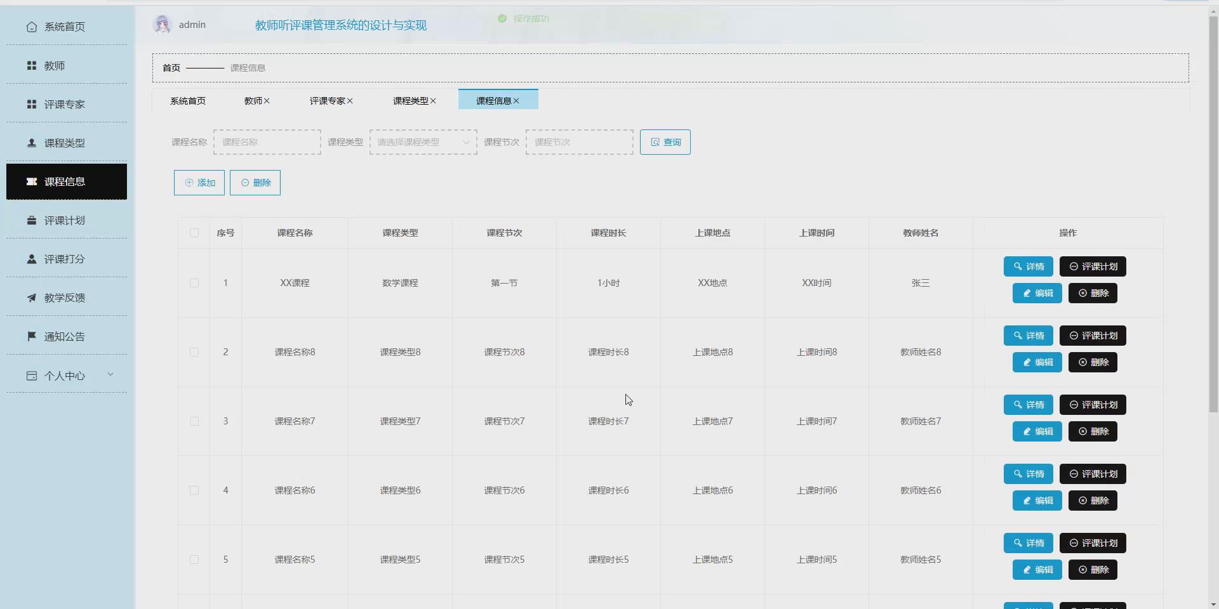The image size is (1219, 609).
Task: Click scrollbar down arrow at bottom right
Action: click(x=1213, y=604)
